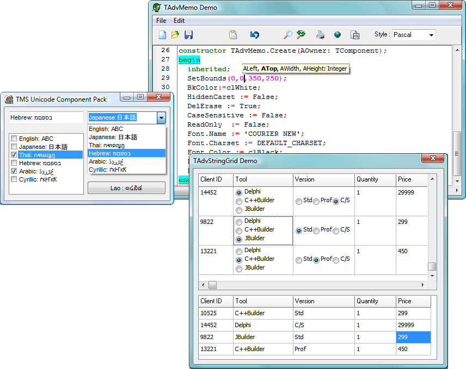Select Prof version radio in row 14452
The height and width of the screenshot is (369, 466).
tap(316, 202)
